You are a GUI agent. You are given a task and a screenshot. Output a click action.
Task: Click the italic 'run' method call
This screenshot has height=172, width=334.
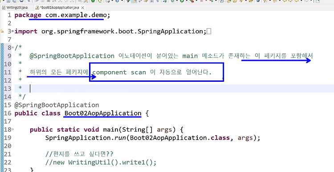click(120, 138)
